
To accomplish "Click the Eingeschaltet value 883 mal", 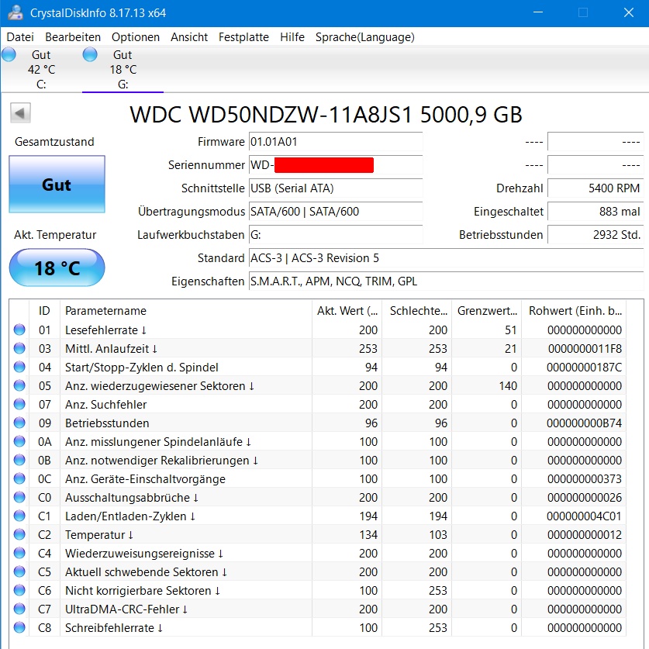I will point(595,212).
